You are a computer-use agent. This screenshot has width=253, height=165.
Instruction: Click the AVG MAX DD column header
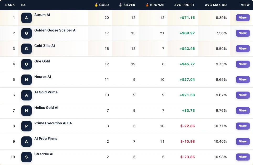click(x=216, y=5)
